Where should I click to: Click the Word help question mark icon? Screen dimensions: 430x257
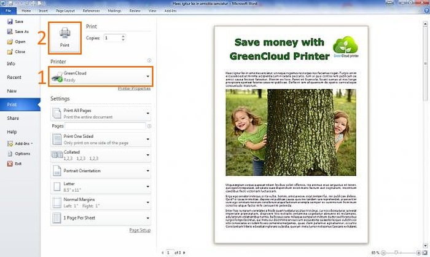tap(427, 10)
